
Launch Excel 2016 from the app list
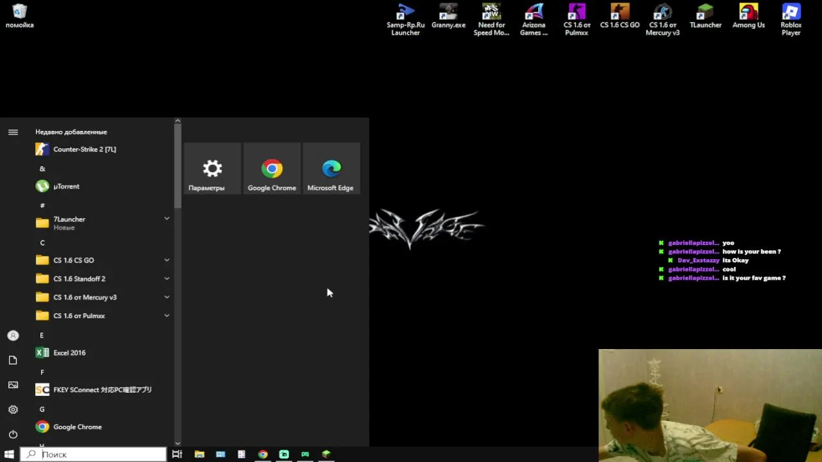103,353
